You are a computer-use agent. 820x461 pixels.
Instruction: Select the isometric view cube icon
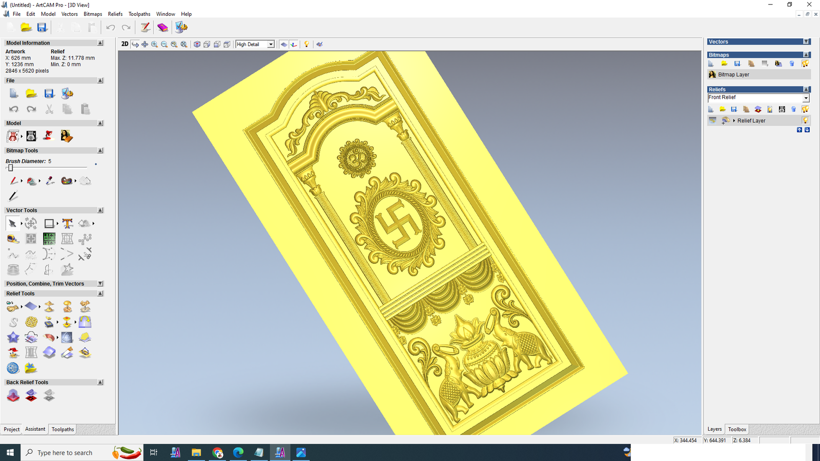pyautogui.click(x=197, y=45)
